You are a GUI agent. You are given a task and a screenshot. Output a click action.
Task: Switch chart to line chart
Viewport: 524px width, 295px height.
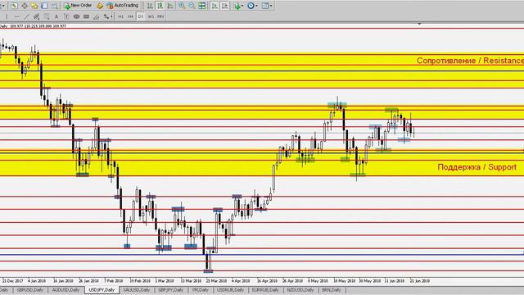[170, 6]
